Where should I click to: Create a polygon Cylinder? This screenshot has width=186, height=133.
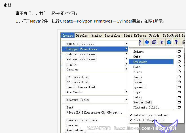pos(151,62)
